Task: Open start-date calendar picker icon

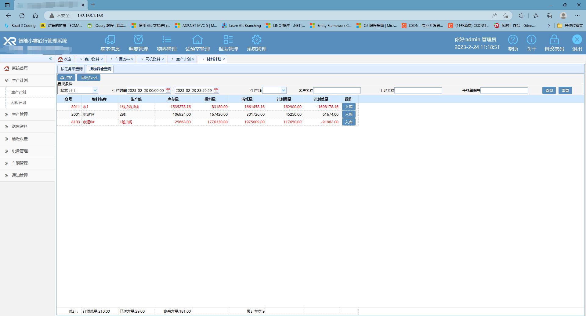Action: pyautogui.click(x=168, y=90)
